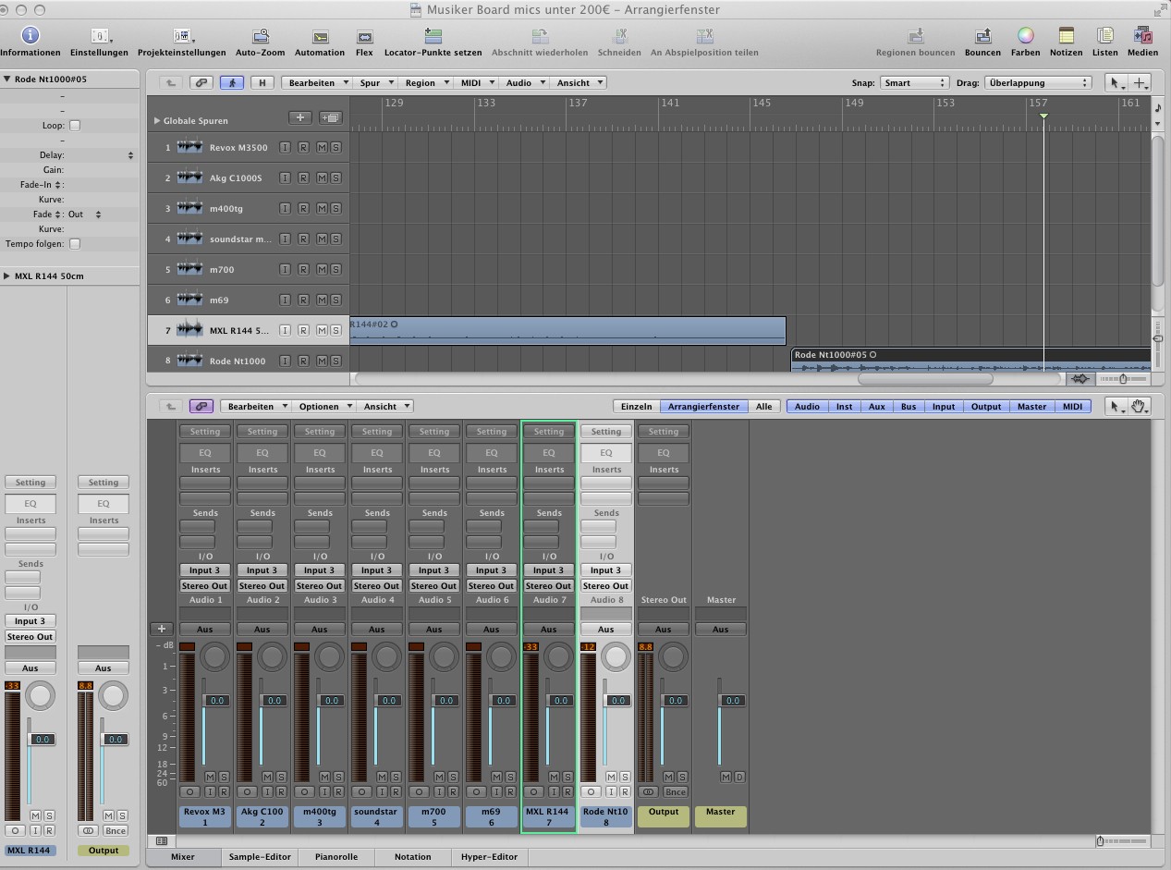Click the waveform zoom icon below arrange

[x=1080, y=379]
